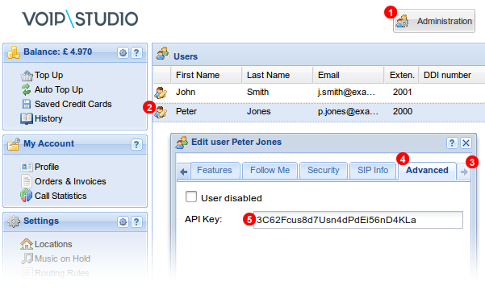Click inside the API Key field
This screenshot has width=485, height=302.
click(x=358, y=220)
